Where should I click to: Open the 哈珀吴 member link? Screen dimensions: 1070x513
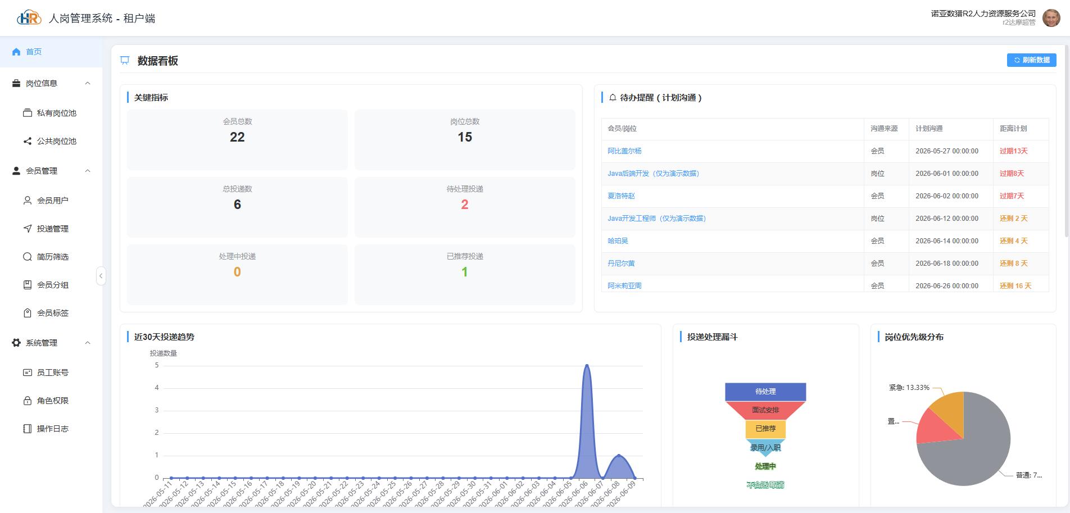618,241
